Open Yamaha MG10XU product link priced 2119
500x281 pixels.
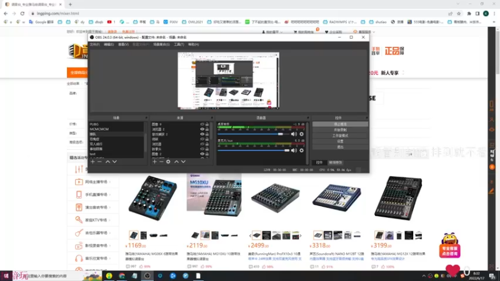[214, 256]
